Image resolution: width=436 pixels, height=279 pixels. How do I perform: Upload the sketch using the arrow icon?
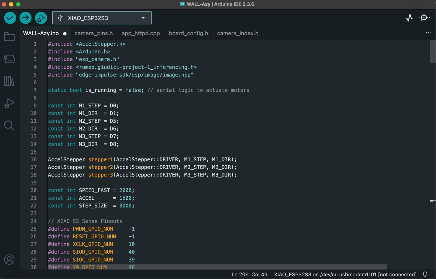tap(25, 18)
